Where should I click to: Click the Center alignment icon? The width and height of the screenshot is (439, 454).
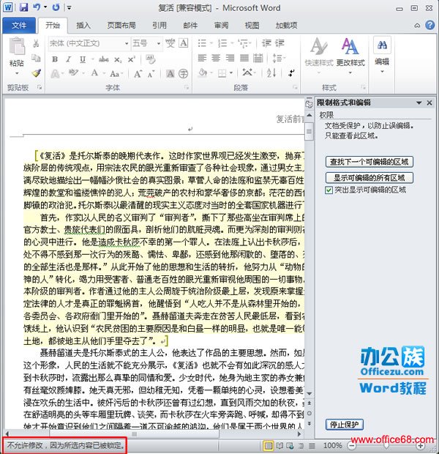click(216, 58)
